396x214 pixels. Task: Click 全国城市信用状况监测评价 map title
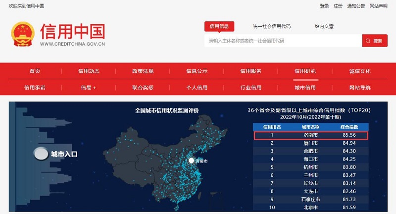click(x=167, y=110)
